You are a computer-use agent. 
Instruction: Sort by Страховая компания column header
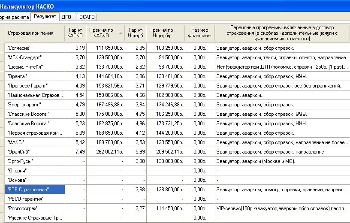(35, 33)
